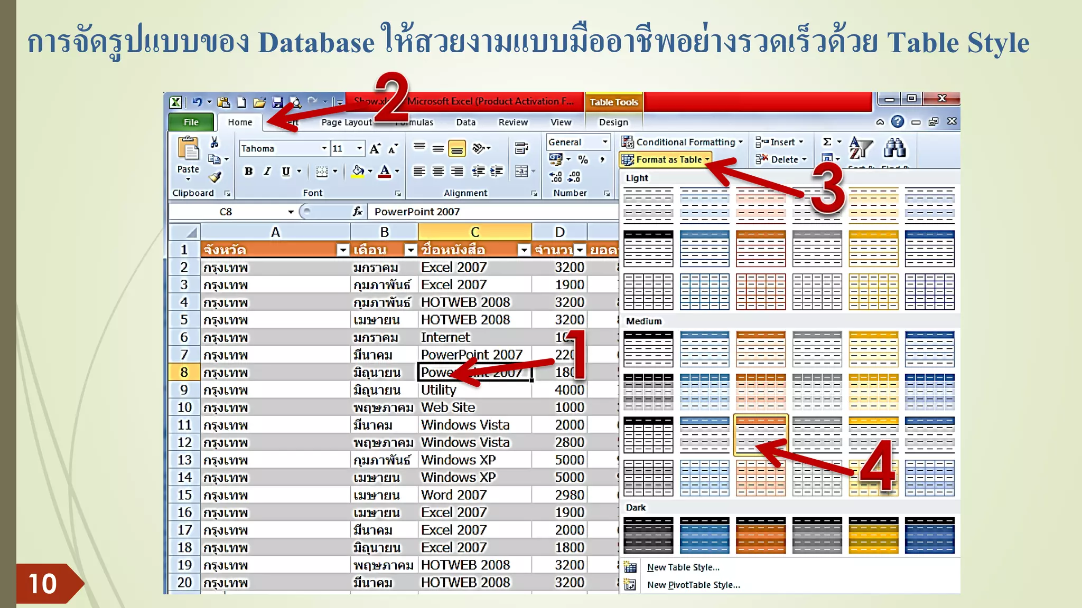Toggle Middle Align button
1082x608 pixels.
tap(438, 148)
